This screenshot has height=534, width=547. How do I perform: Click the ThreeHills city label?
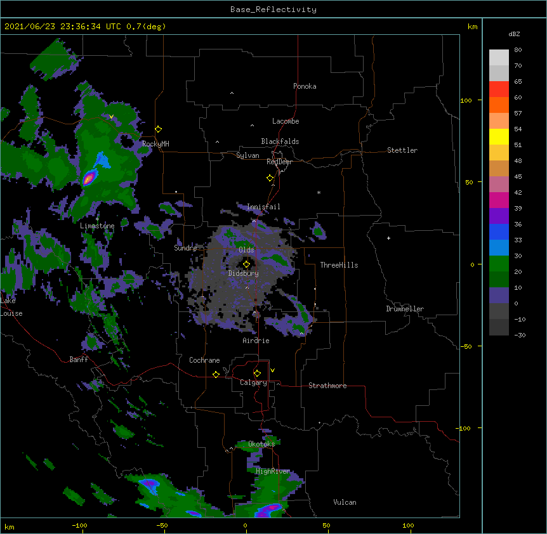click(339, 265)
